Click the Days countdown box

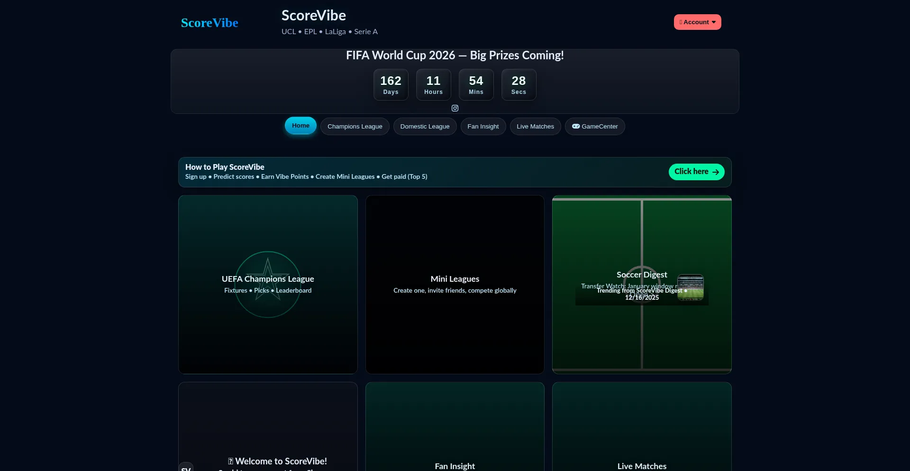click(391, 85)
